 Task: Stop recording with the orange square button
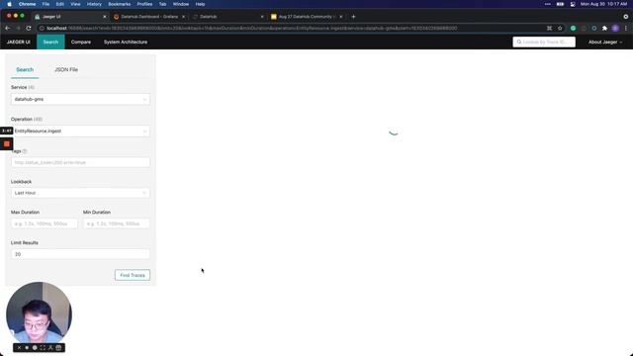point(7,143)
